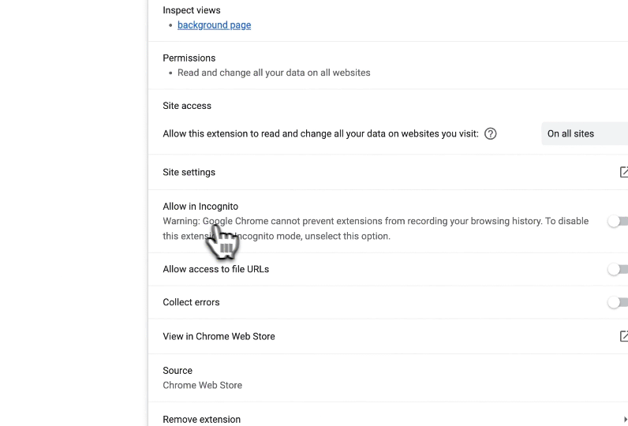Click the "Inspect views" heading
Image resolution: width=628 pixels, height=426 pixels.
coord(191,11)
